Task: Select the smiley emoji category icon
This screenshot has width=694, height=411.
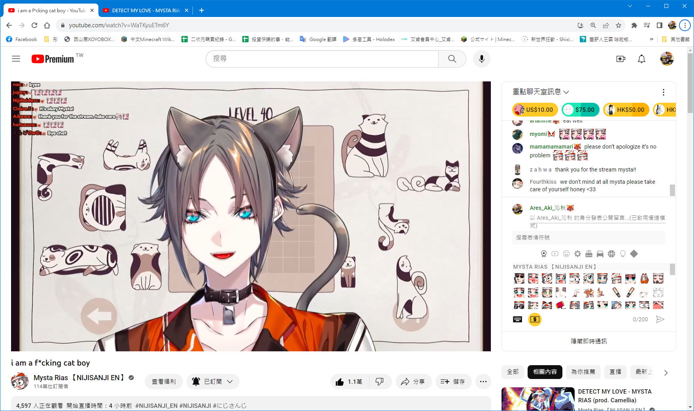Action: pyautogui.click(x=566, y=254)
